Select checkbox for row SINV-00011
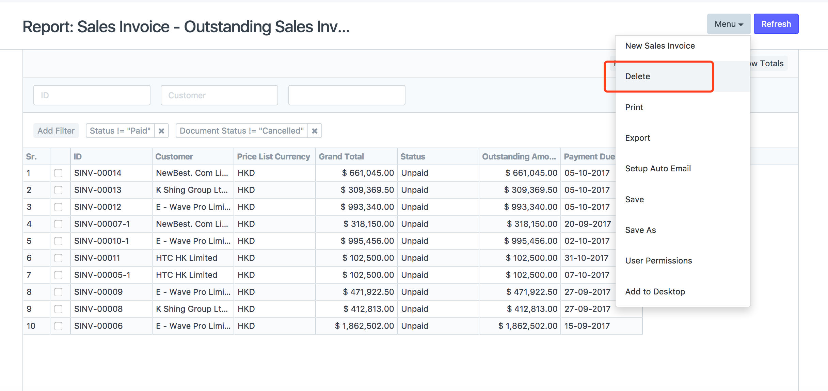 [58, 258]
